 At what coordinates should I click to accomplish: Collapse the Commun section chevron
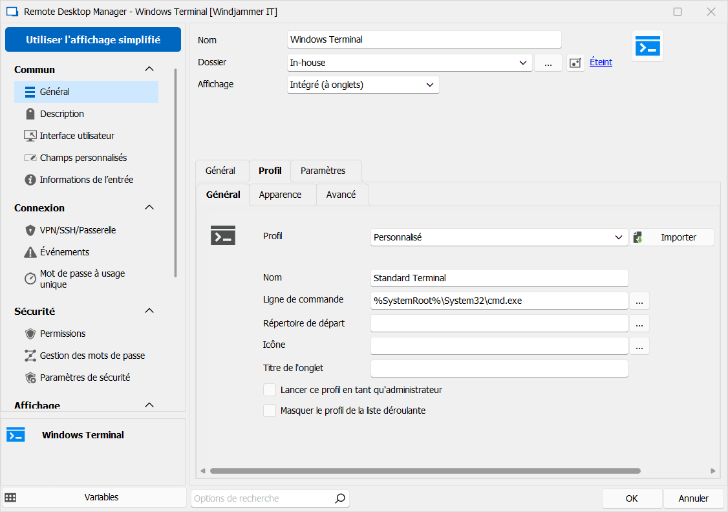[149, 69]
